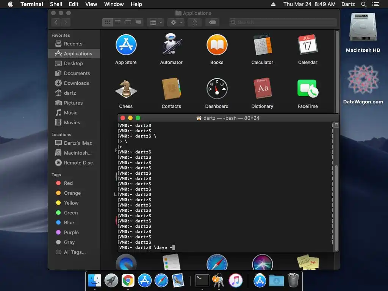Open the Trash in the Dock

pyautogui.click(x=293, y=280)
